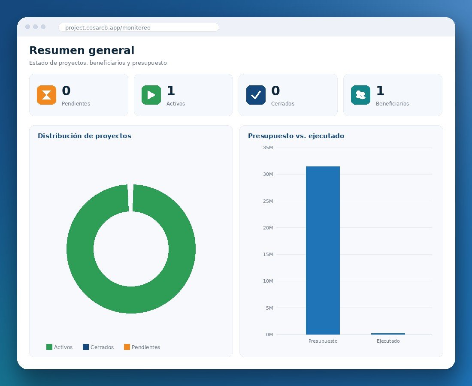The height and width of the screenshot is (386, 472).
Task: Click the orange hourglass Pendientes icon
Action: click(46, 95)
